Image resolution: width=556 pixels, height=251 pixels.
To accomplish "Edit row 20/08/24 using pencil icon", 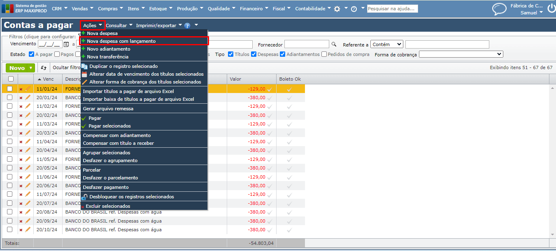I will 28,212.
